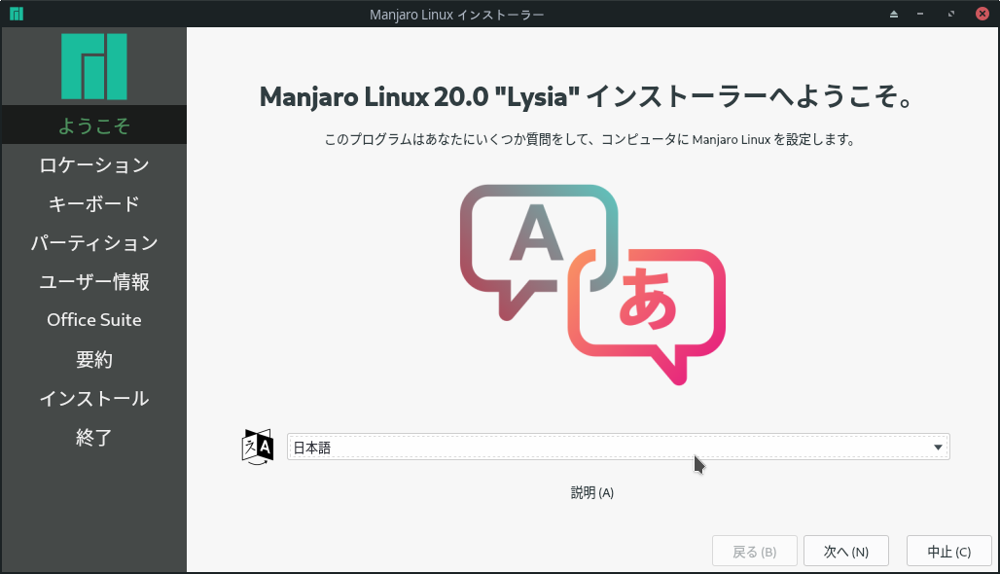The height and width of the screenshot is (574, 1000).
Task: Select the ようこそ step in the sidebar
Action: (93, 125)
